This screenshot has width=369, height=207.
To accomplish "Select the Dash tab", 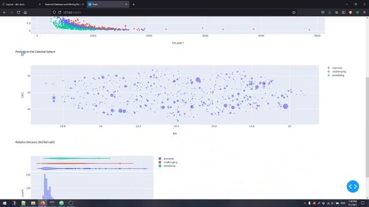I will coord(108,4).
